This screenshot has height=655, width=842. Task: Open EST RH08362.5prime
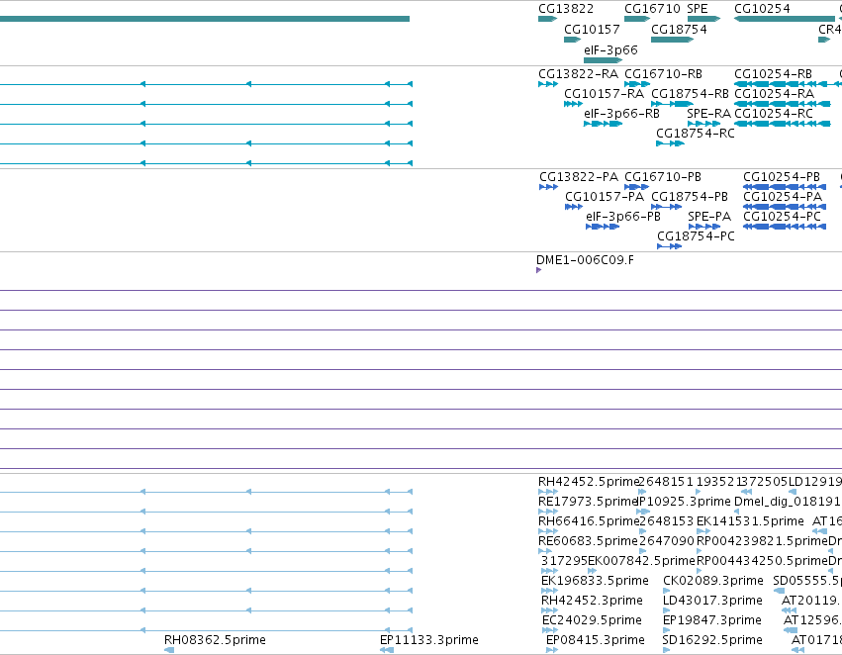click(215, 640)
